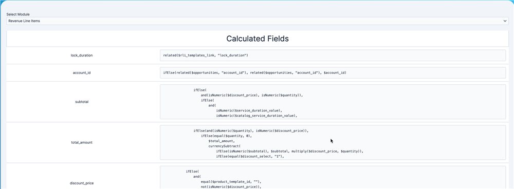Image resolution: width=514 pixels, height=189 pixels.
Task: Open the Select Module dropdown
Action: (258, 21)
